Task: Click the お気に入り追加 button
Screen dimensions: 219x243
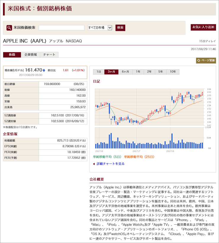Action: pyautogui.click(x=203, y=27)
